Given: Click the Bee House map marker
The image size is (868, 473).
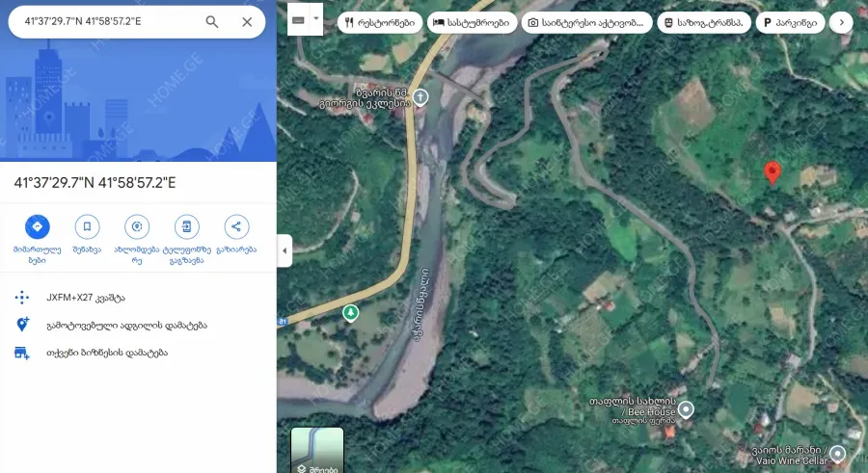Looking at the screenshot, I should pos(686,410).
